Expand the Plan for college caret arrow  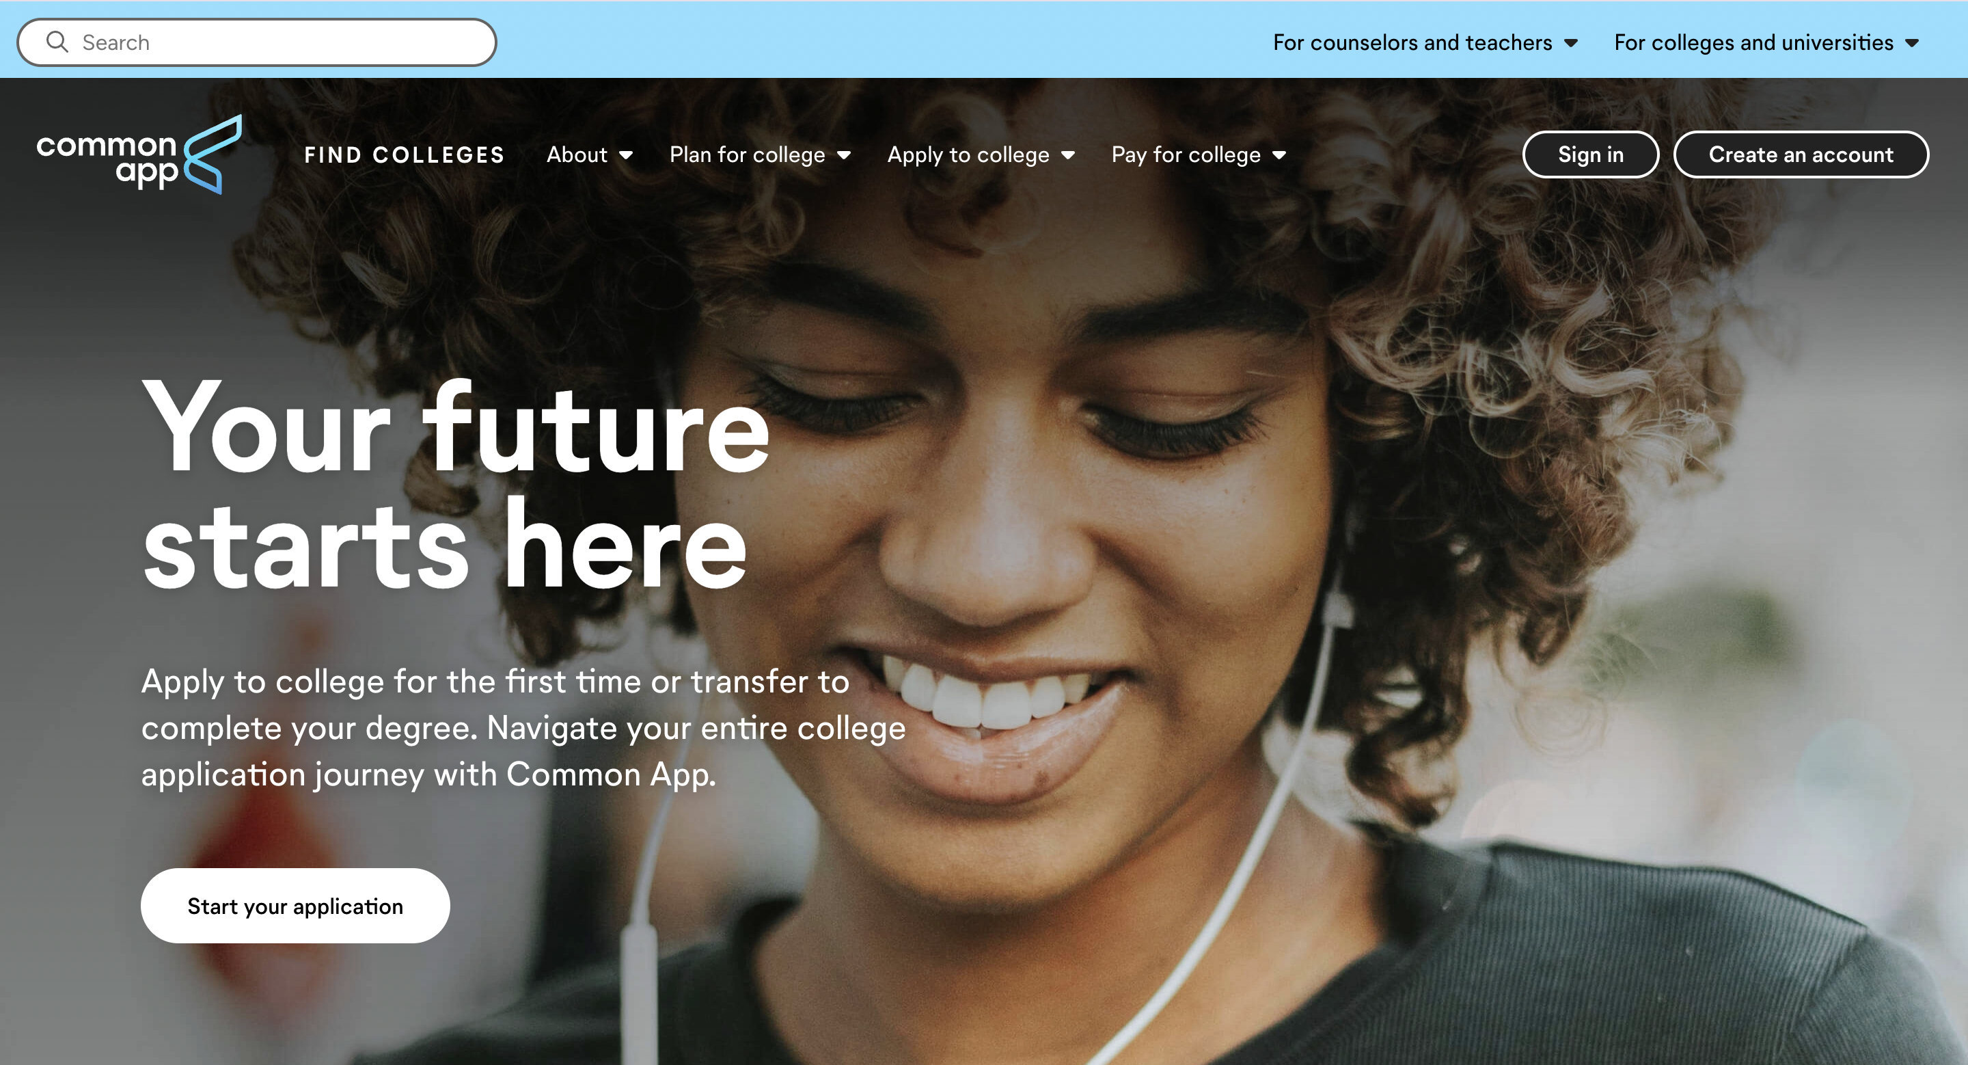tap(843, 156)
